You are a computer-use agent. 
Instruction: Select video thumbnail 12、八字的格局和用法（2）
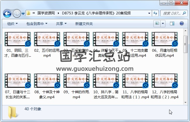165,81
